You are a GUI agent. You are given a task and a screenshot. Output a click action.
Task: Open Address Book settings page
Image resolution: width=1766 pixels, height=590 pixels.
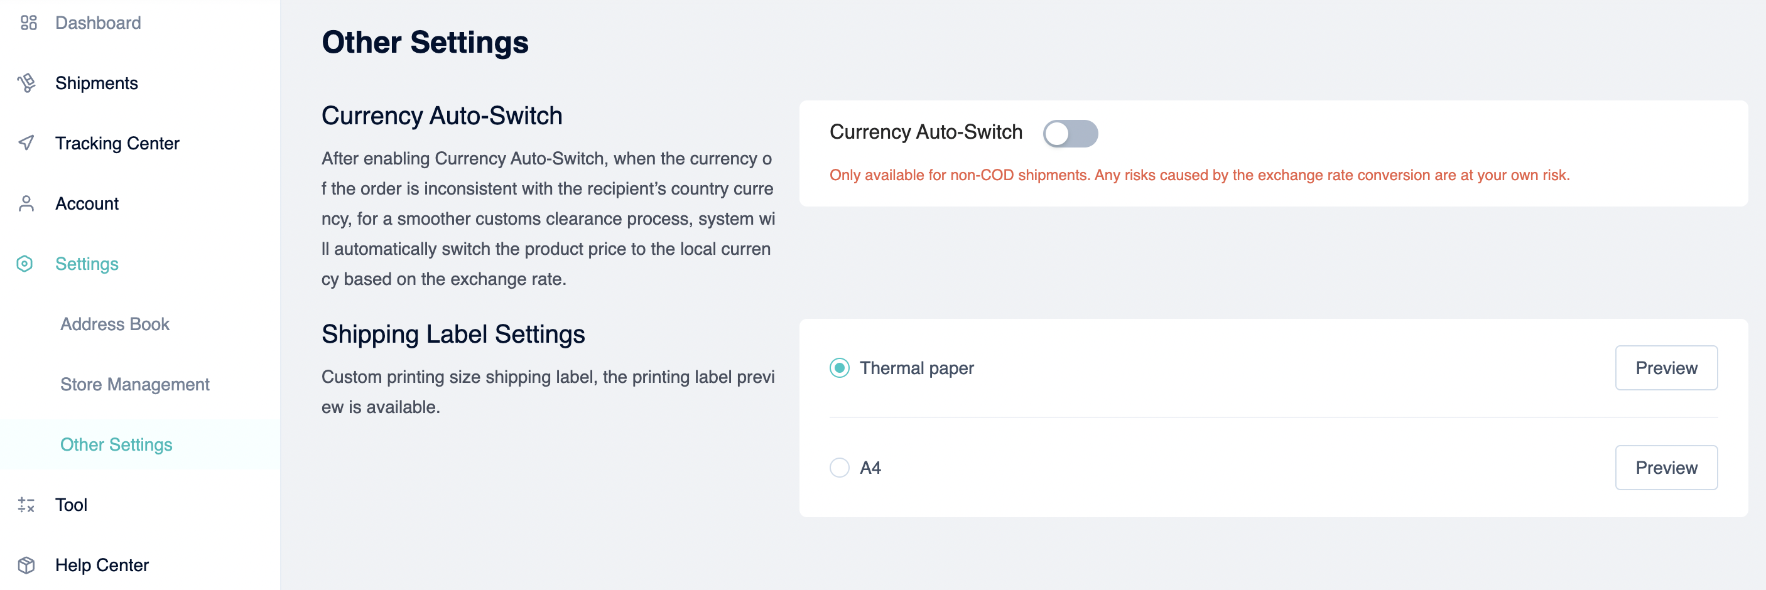point(114,324)
